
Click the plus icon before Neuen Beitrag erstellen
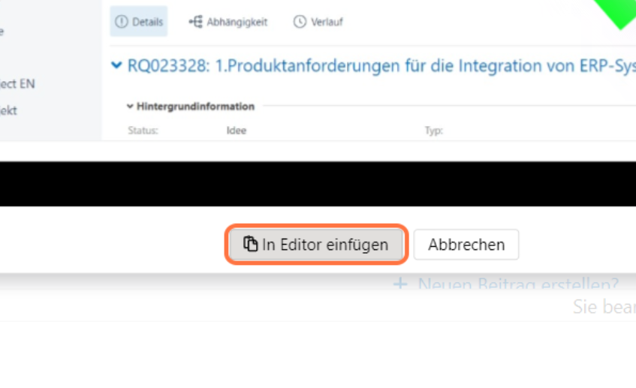[401, 284]
